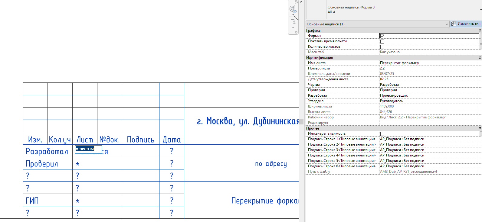The height and width of the screenshot is (222, 482).
Task: Click the Имя листа value field
Action: point(429,63)
